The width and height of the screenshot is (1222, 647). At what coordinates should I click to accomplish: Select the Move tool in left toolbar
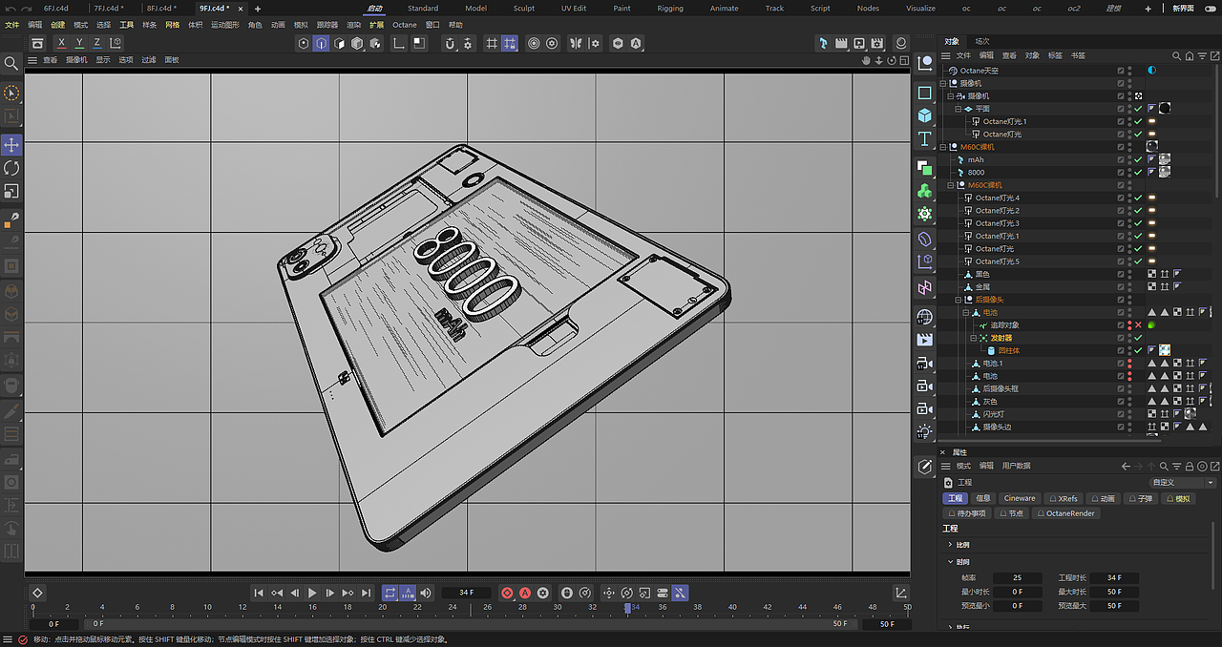(11, 144)
